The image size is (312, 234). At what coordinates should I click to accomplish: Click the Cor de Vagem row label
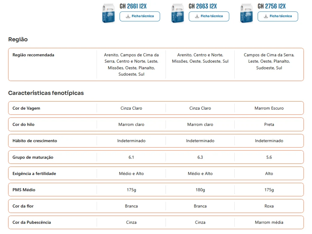click(x=26, y=108)
